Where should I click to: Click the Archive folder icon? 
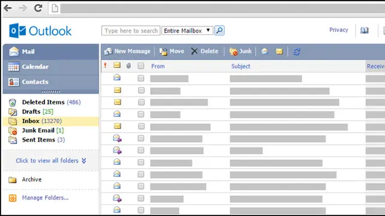[x=12, y=180]
